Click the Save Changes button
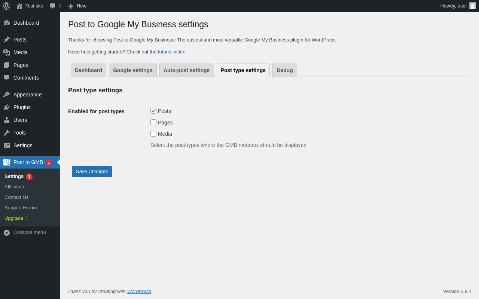The width and height of the screenshot is (479, 299). point(92,172)
